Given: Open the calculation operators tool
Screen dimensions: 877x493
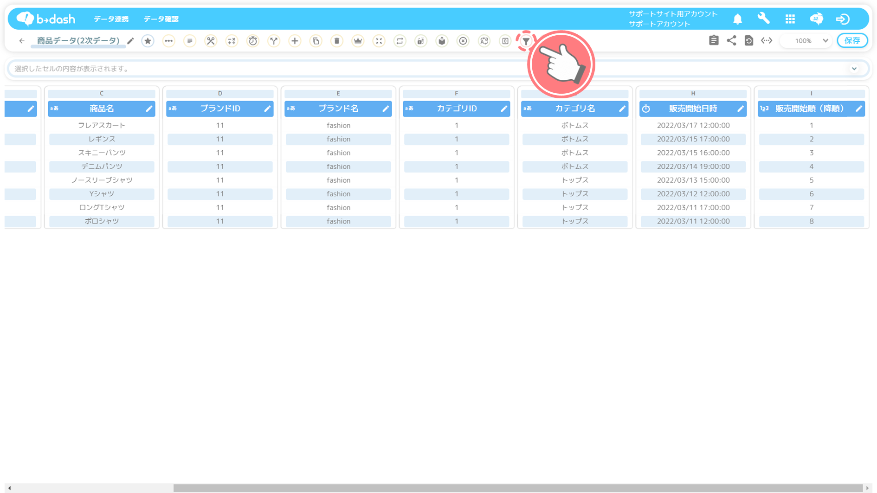Looking at the screenshot, I should pyautogui.click(x=232, y=41).
